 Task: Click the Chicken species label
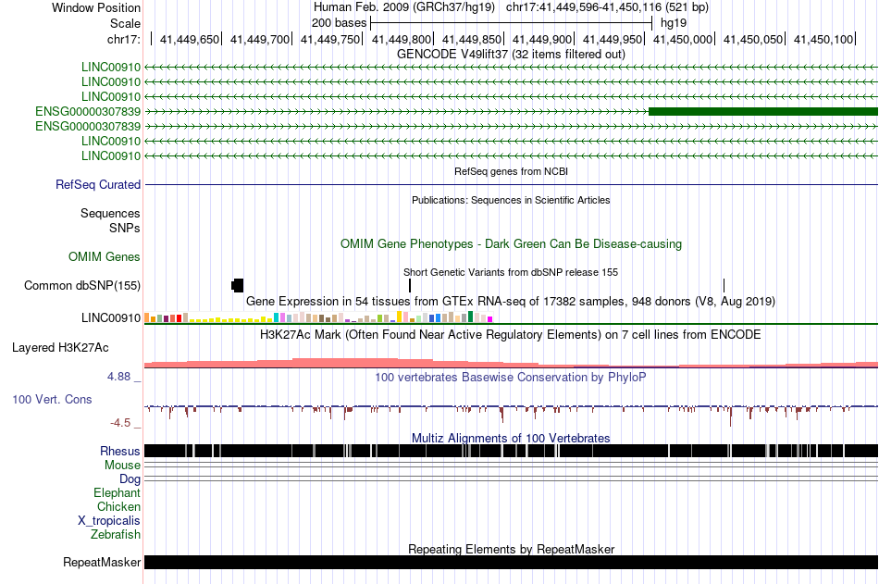pos(118,506)
